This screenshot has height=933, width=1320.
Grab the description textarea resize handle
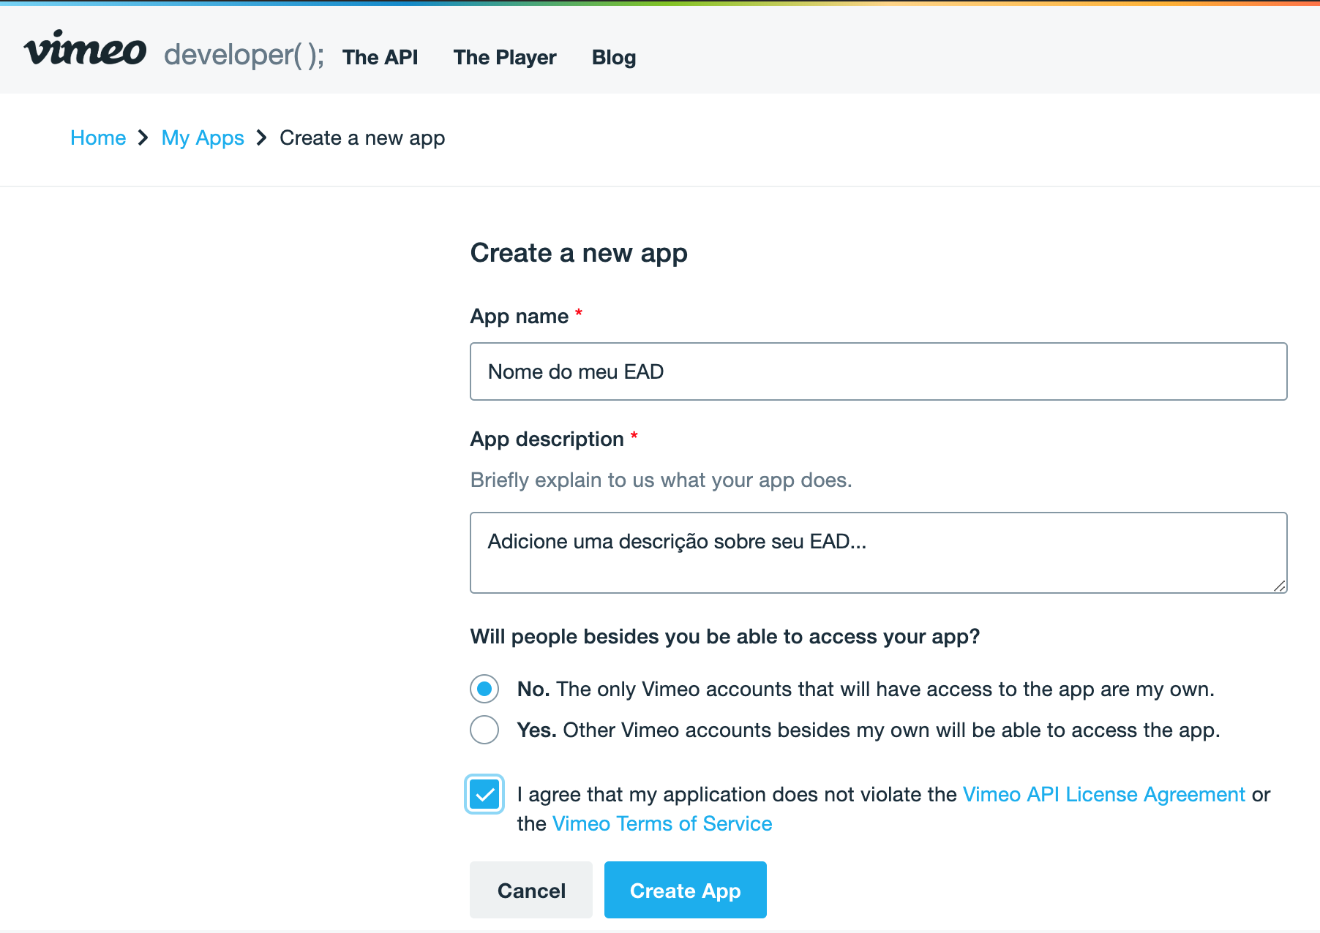(1279, 585)
